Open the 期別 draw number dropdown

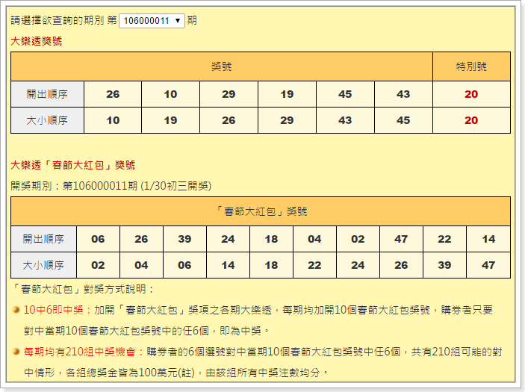click(x=152, y=21)
